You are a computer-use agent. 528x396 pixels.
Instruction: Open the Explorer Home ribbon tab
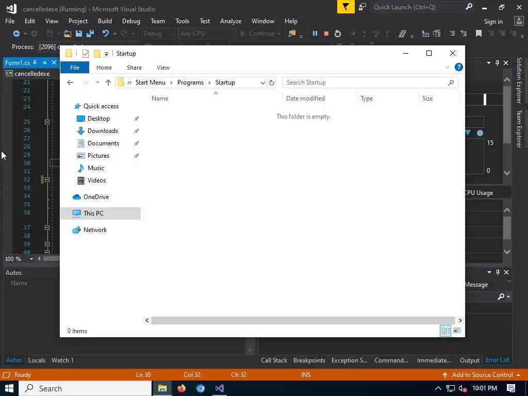104,68
